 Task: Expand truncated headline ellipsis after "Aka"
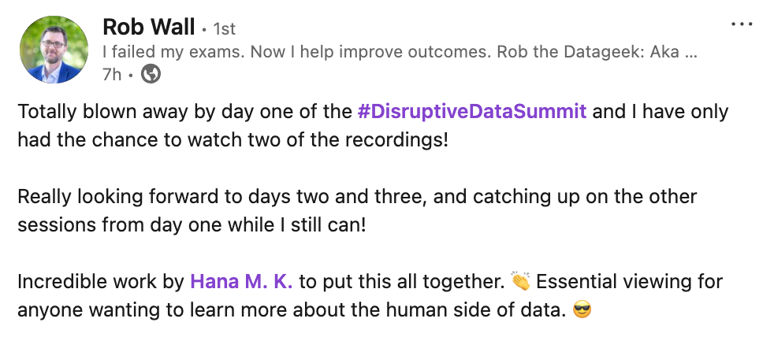coord(691,52)
